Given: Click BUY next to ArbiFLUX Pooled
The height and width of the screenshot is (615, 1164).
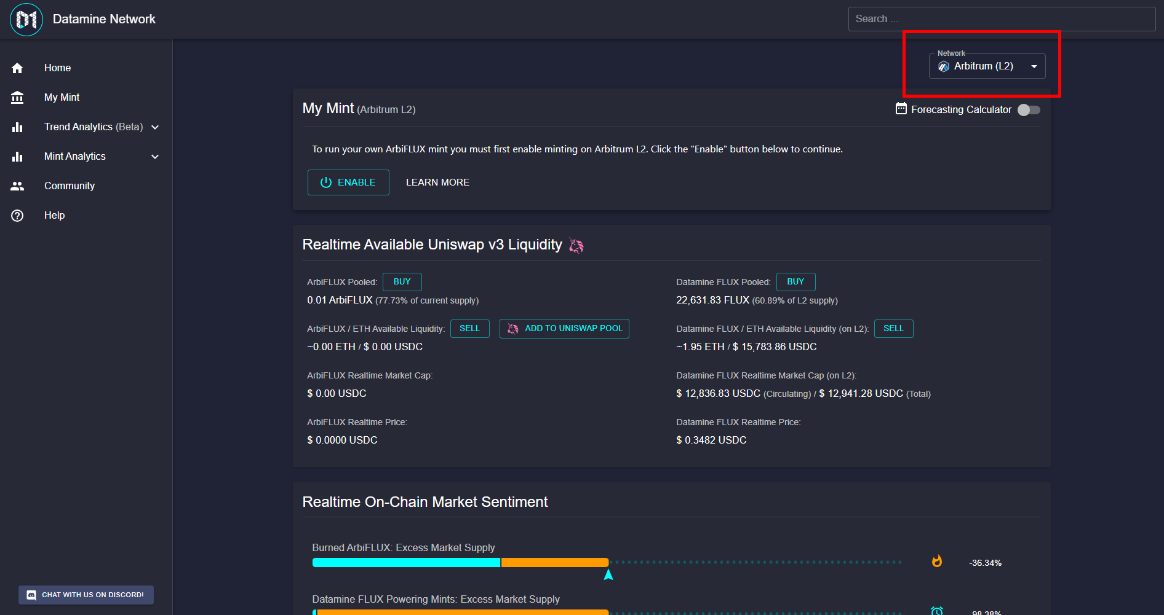Looking at the screenshot, I should (x=402, y=282).
